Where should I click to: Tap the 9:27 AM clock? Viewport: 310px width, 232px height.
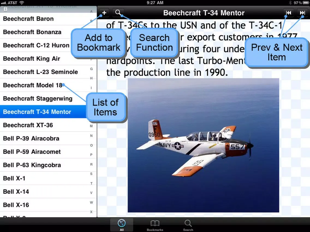tap(155, 3)
